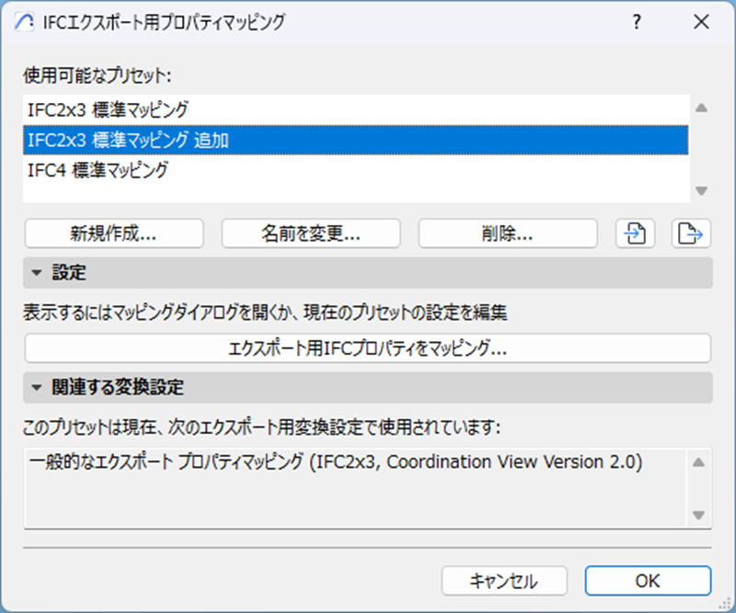The width and height of the screenshot is (736, 613).
Task: Click translator list scroll down arrow
Action: tap(698, 515)
